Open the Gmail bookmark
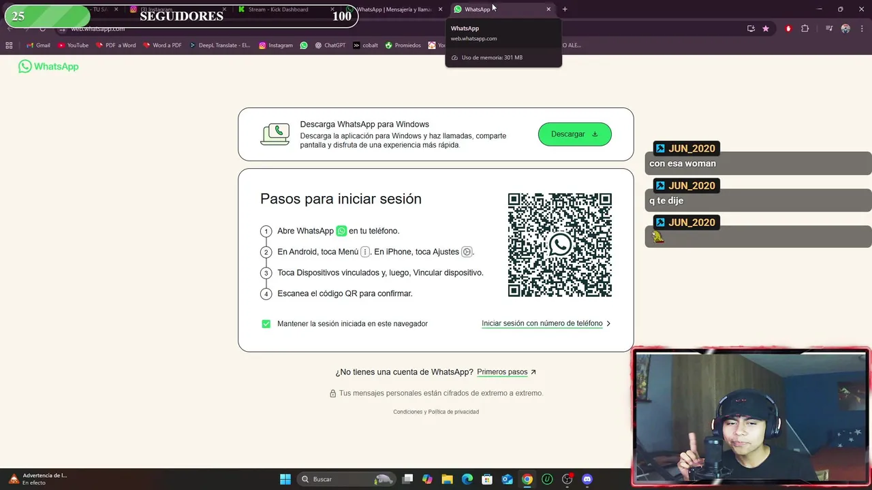 coord(38,46)
